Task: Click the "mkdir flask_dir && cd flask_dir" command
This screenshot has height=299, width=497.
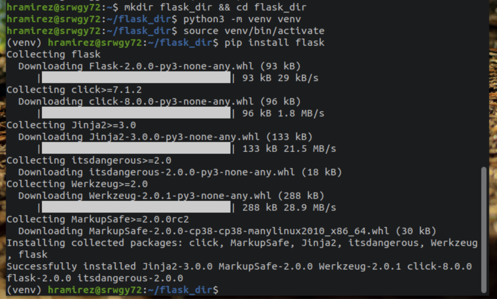Action: click(x=215, y=7)
